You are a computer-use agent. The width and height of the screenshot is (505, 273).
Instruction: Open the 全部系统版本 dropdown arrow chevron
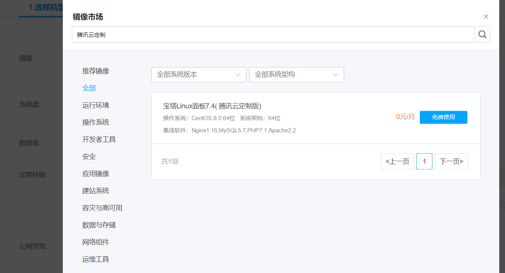pos(238,75)
